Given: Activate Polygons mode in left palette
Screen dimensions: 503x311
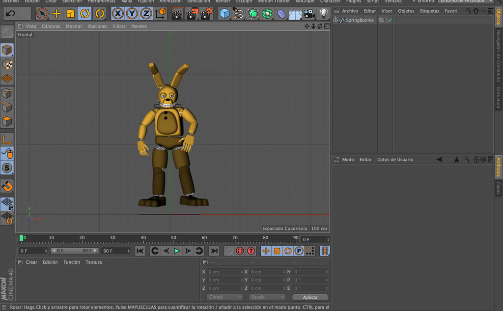Looking at the screenshot, I should pos(7,122).
